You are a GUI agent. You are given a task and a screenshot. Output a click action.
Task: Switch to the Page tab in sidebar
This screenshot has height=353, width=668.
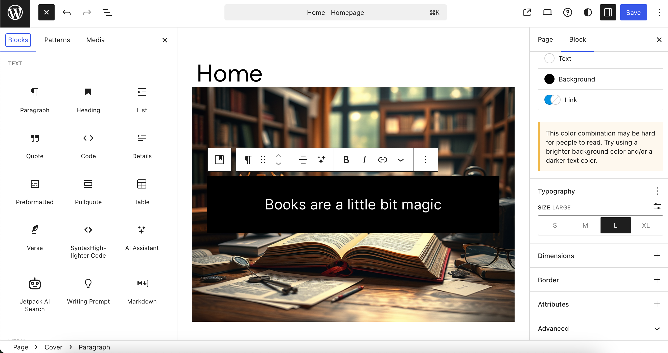click(x=545, y=39)
